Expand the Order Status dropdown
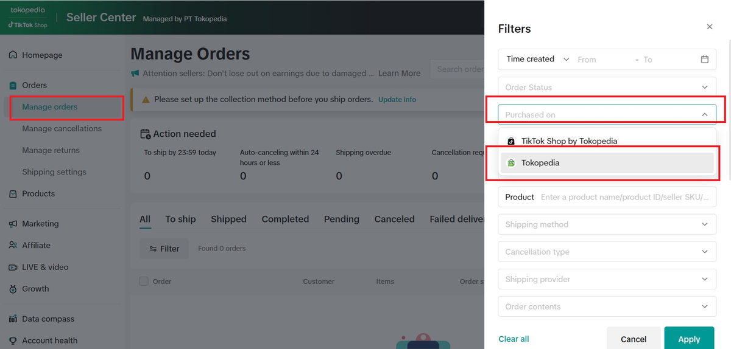 click(607, 87)
